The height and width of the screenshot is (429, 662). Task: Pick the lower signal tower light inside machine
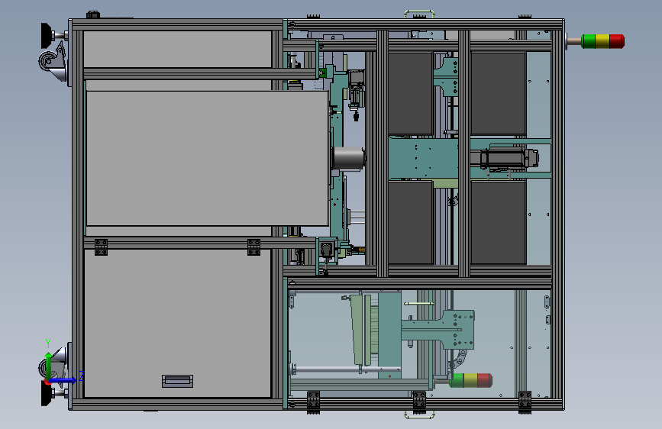(x=471, y=380)
